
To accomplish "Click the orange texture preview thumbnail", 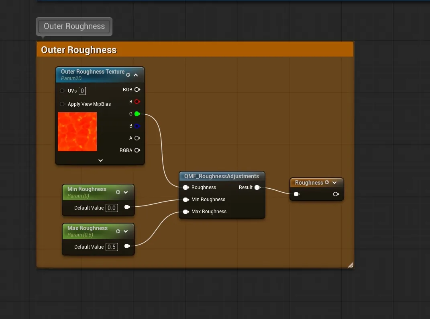I will 77,132.
